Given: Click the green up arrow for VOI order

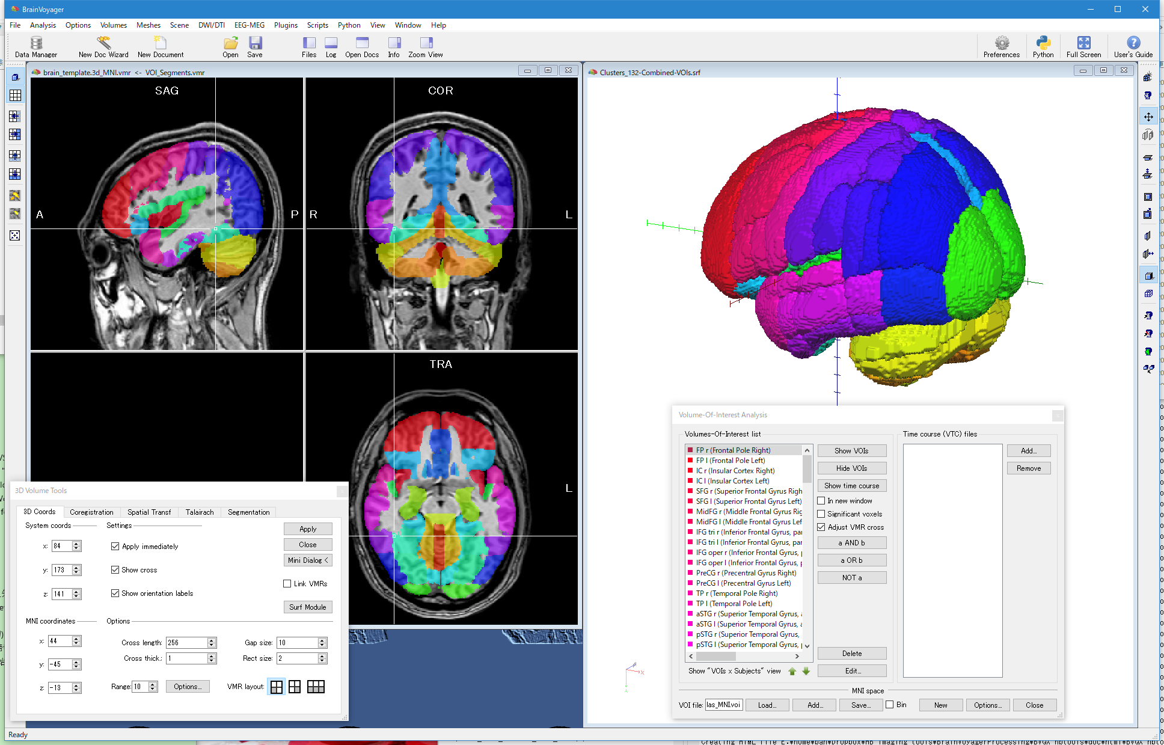Looking at the screenshot, I should (792, 671).
